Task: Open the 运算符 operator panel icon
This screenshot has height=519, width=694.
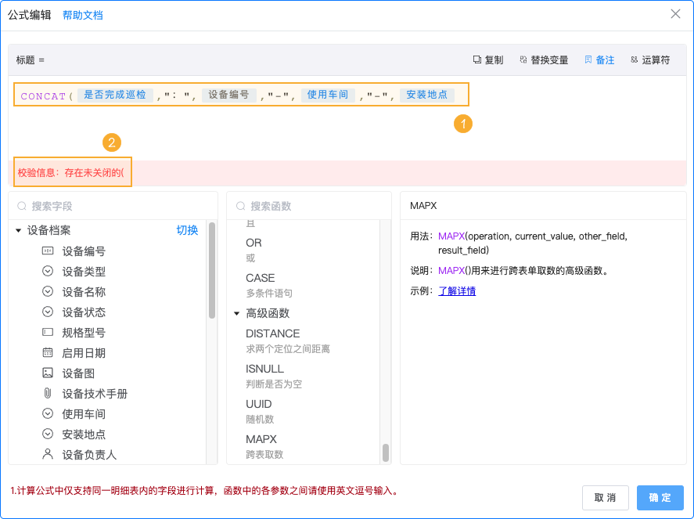Action: click(x=635, y=59)
